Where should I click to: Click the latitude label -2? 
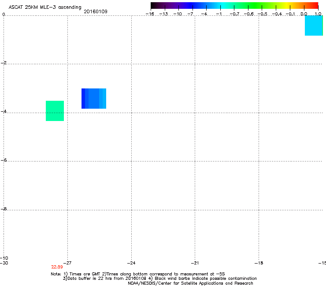(x=4, y=63)
